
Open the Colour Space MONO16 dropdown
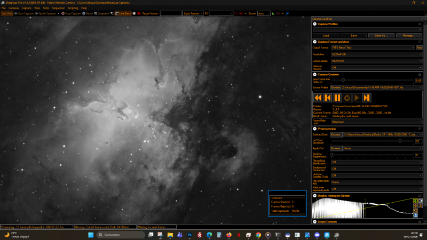pyautogui.click(x=376, y=61)
